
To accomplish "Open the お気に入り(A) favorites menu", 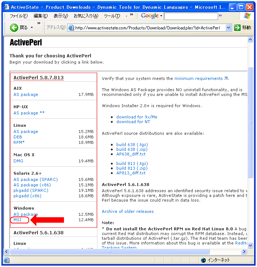I will 86,16.
